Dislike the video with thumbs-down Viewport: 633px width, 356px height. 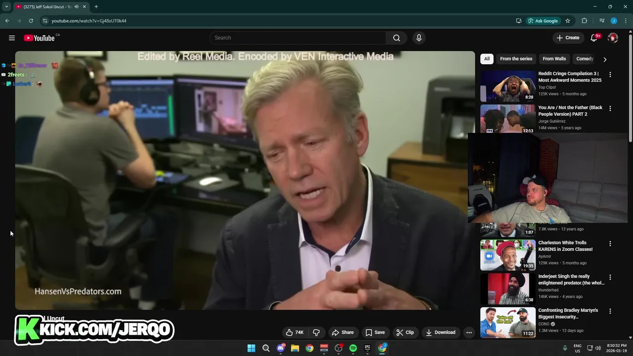(x=316, y=332)
